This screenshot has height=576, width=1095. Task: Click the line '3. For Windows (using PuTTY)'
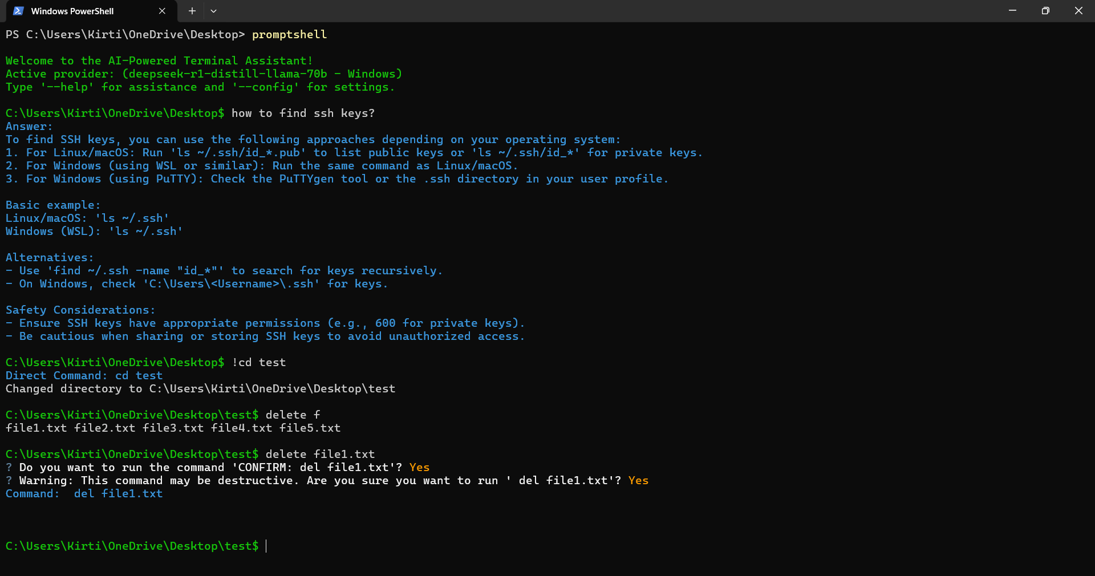pos(337,179)
